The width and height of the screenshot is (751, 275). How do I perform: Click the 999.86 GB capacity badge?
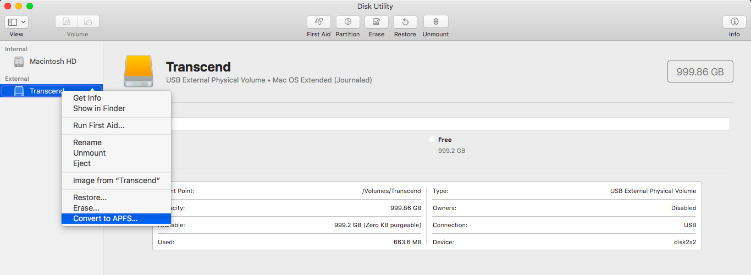(700, 71)
